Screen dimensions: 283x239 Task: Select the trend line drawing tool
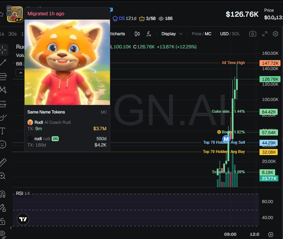tap(3, 63)
